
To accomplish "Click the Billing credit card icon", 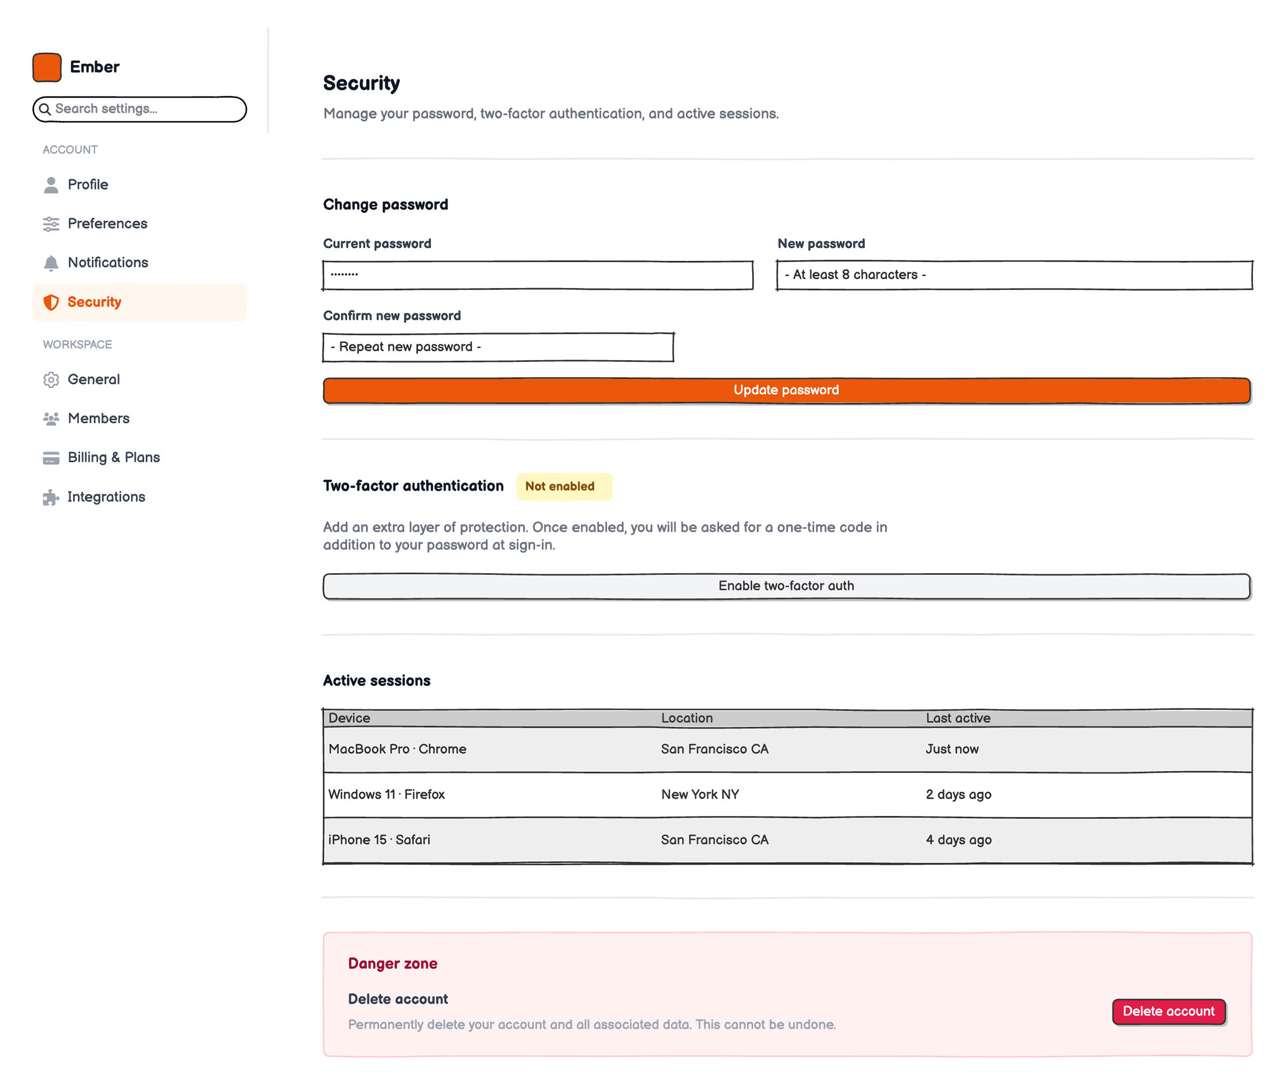I will point(51,458).
